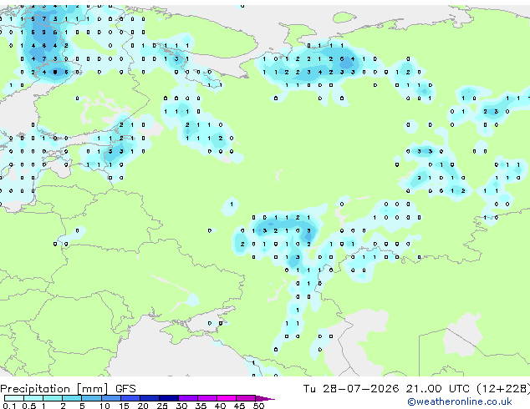The width and height of the screenshot is (530, 409).
Task: Click the "21..00 UTC" time text
Action: coord(438,389)
